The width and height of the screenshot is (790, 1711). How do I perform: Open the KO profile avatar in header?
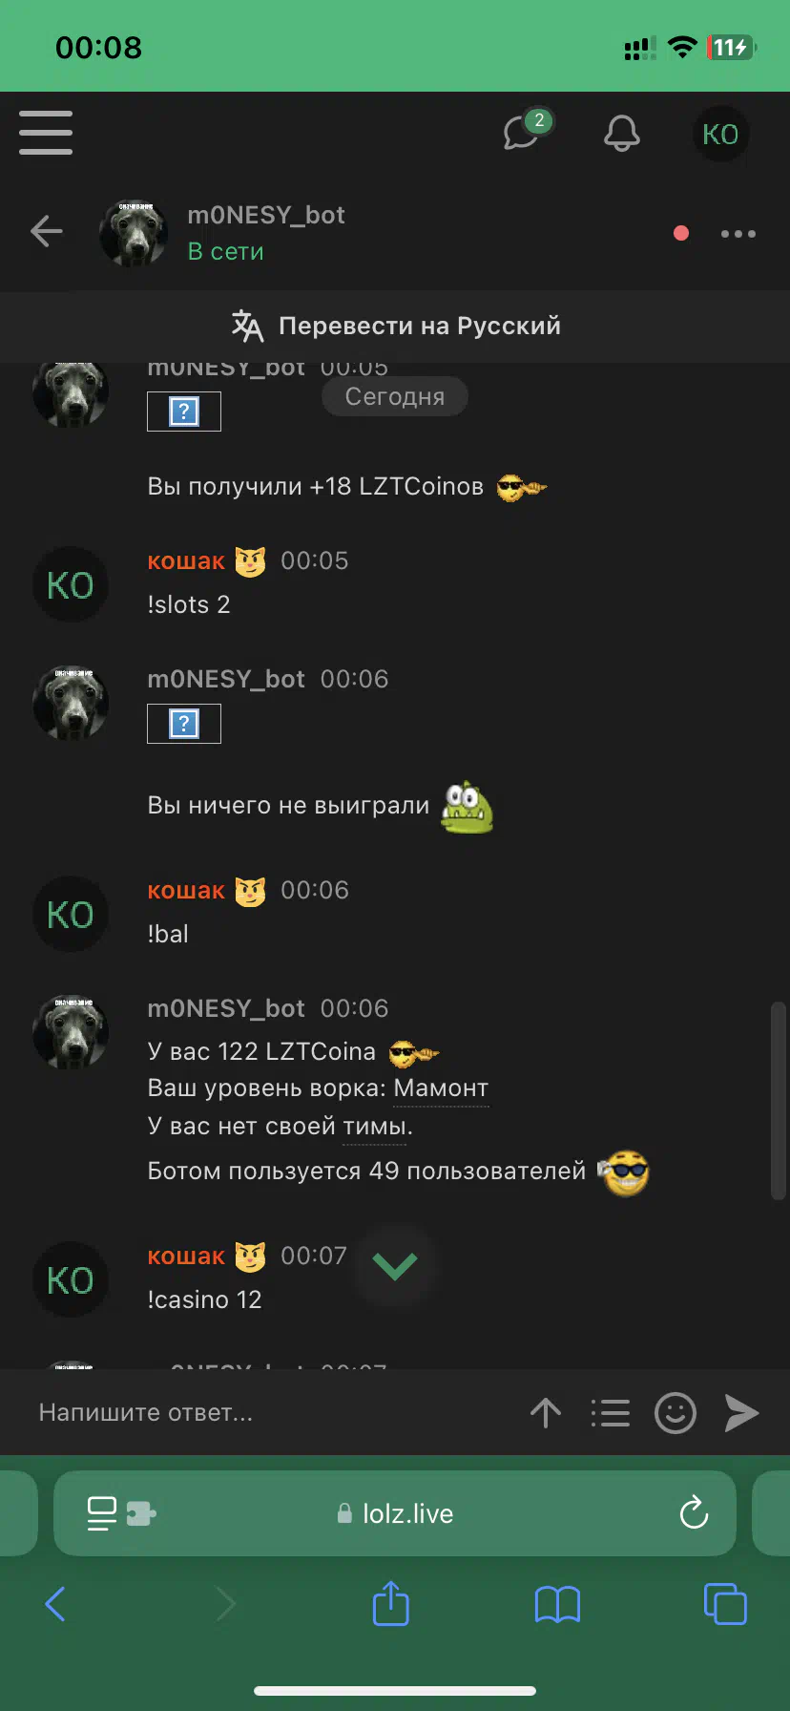tap(720, 134)
